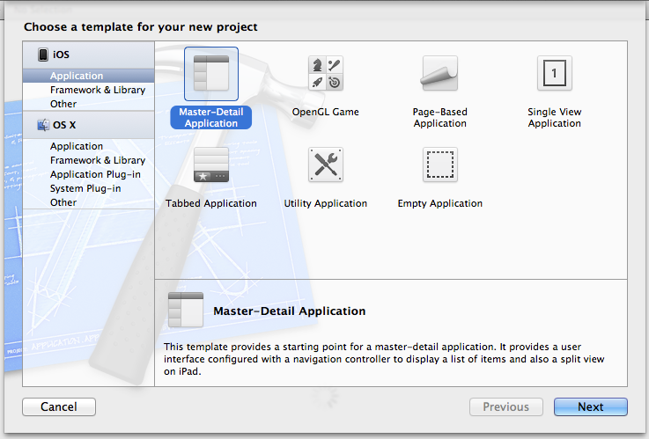Screen dimensions: 649x439
Task: Select Application under OS X
Action: coord(89,146)
